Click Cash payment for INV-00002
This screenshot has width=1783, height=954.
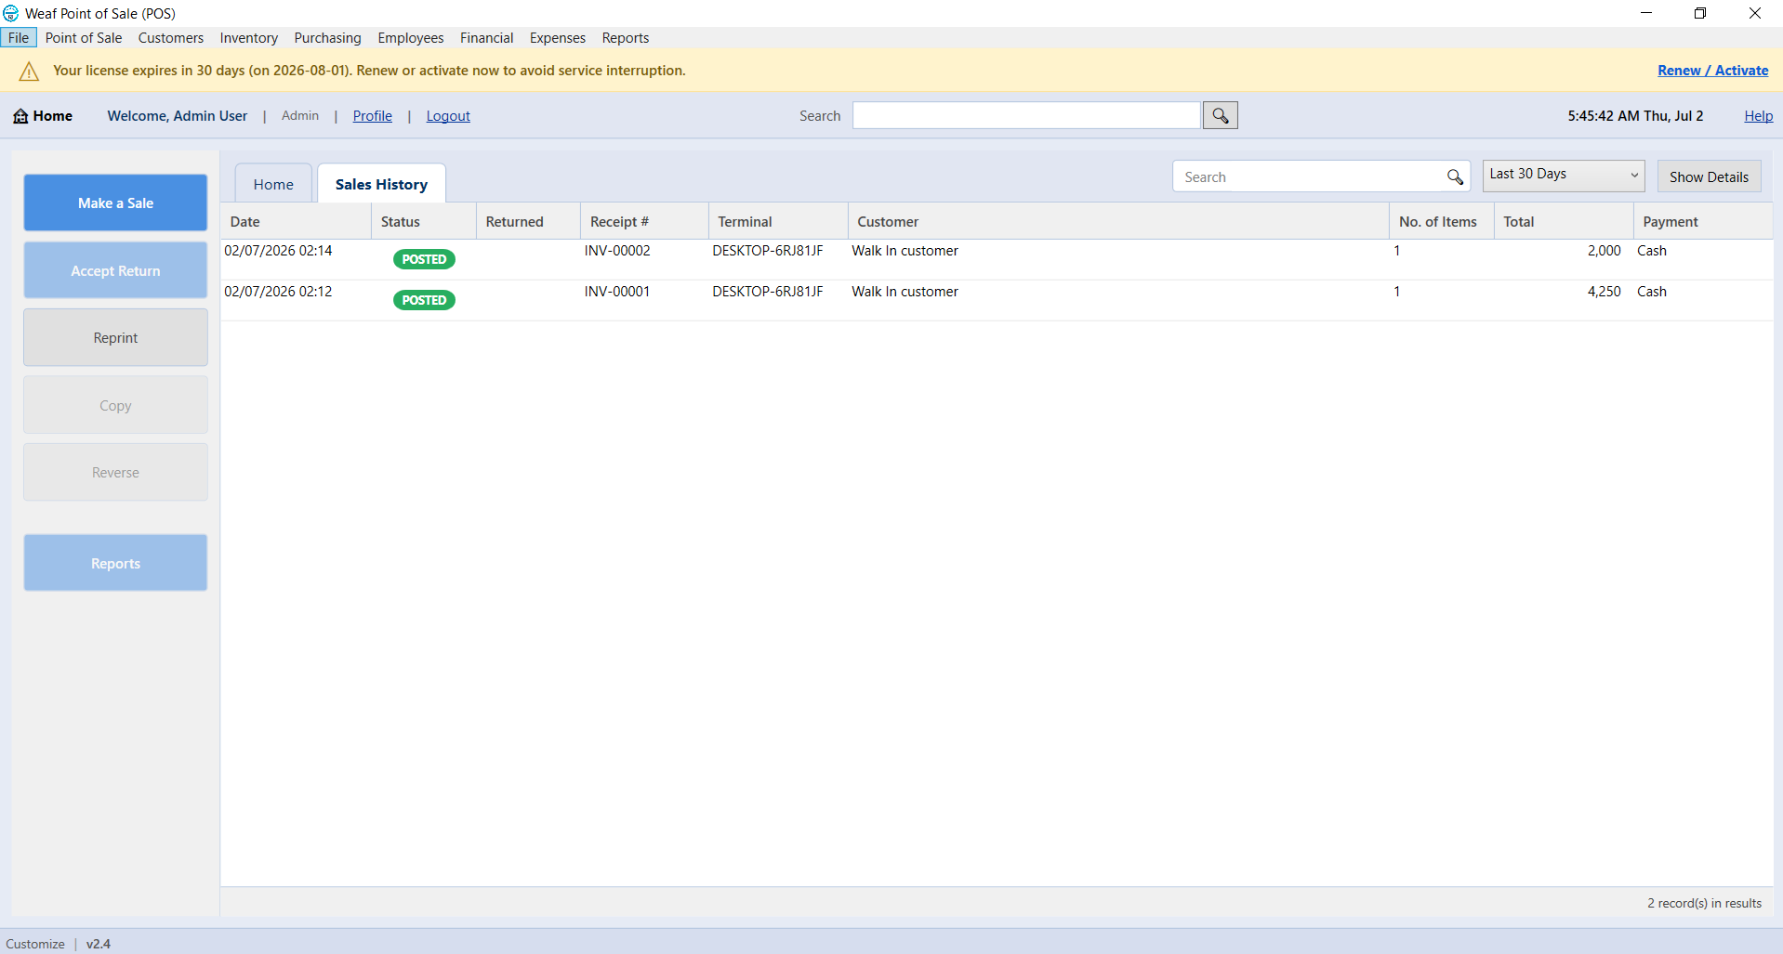click(x=1652, y=251)
